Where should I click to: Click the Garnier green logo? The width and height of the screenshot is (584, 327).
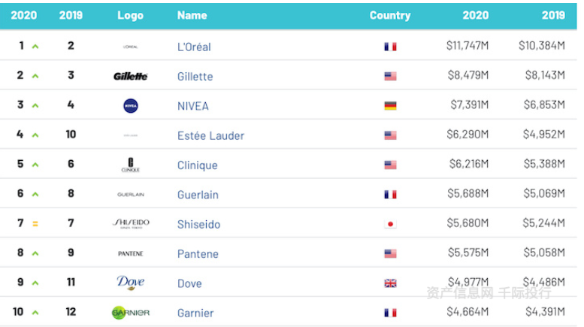tap(131, 313)
